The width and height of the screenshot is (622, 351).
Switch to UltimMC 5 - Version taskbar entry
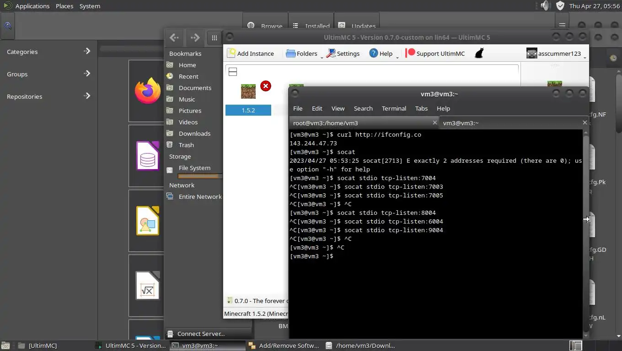point(130,346)
